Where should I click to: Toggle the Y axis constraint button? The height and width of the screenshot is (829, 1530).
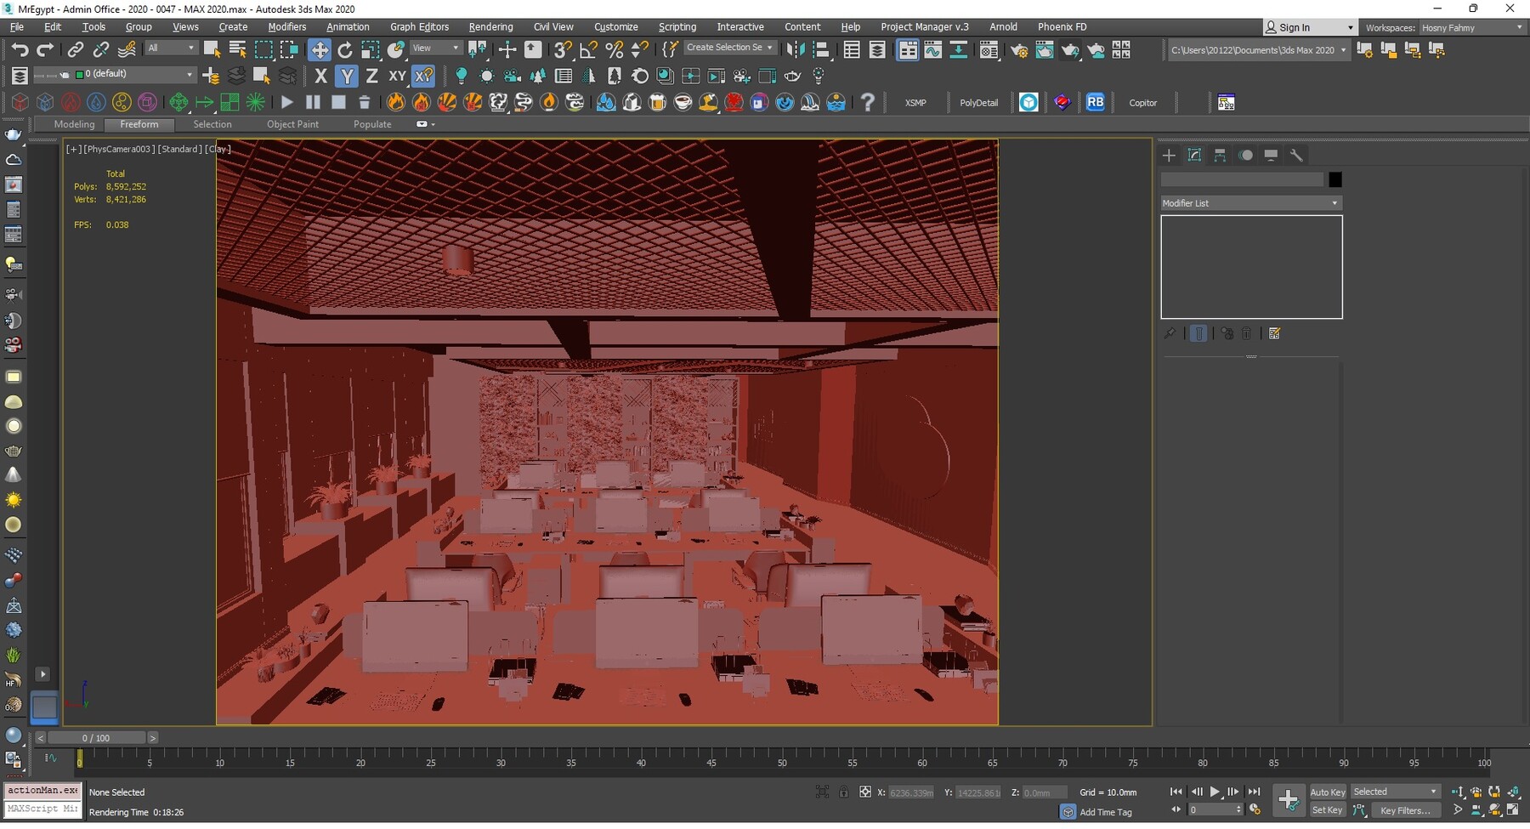coord(346,77)
